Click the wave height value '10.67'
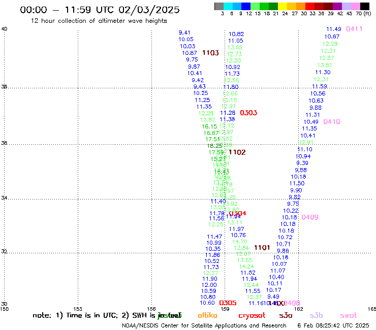The image size is (376, 330). coord(332,37)
